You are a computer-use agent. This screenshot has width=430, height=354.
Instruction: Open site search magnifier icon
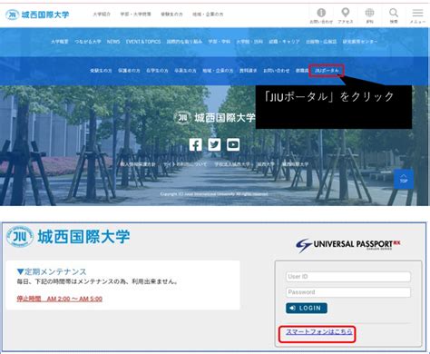click(x=394, y=15)
